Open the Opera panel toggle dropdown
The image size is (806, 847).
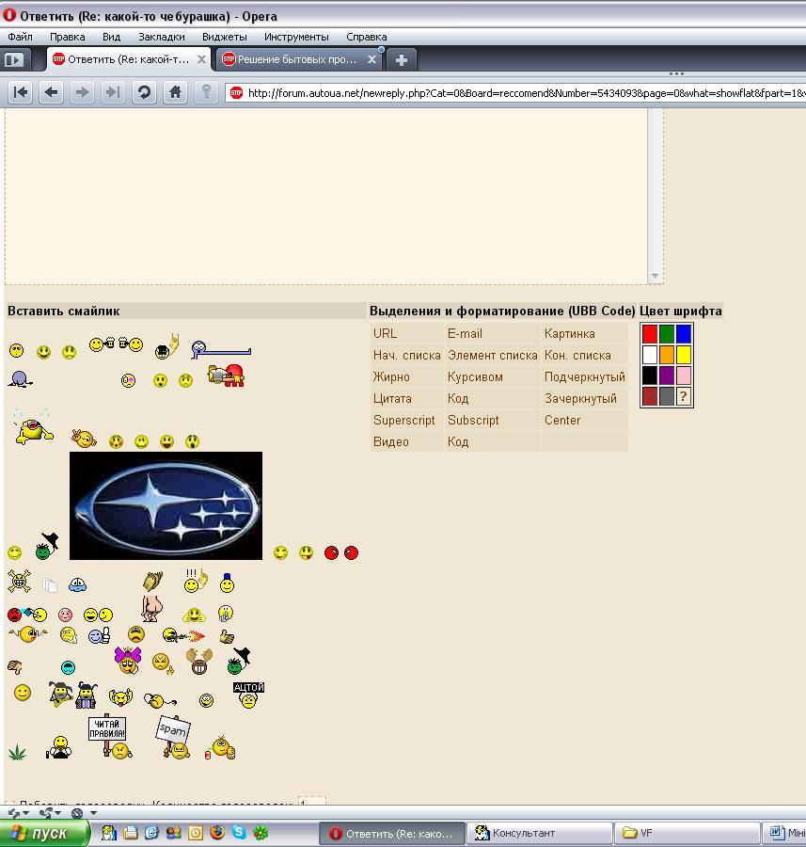click(14, 59)
